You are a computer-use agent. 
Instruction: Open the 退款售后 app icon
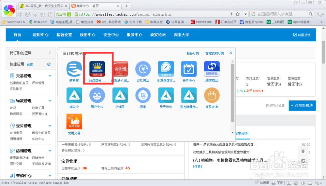click(143, 69)
